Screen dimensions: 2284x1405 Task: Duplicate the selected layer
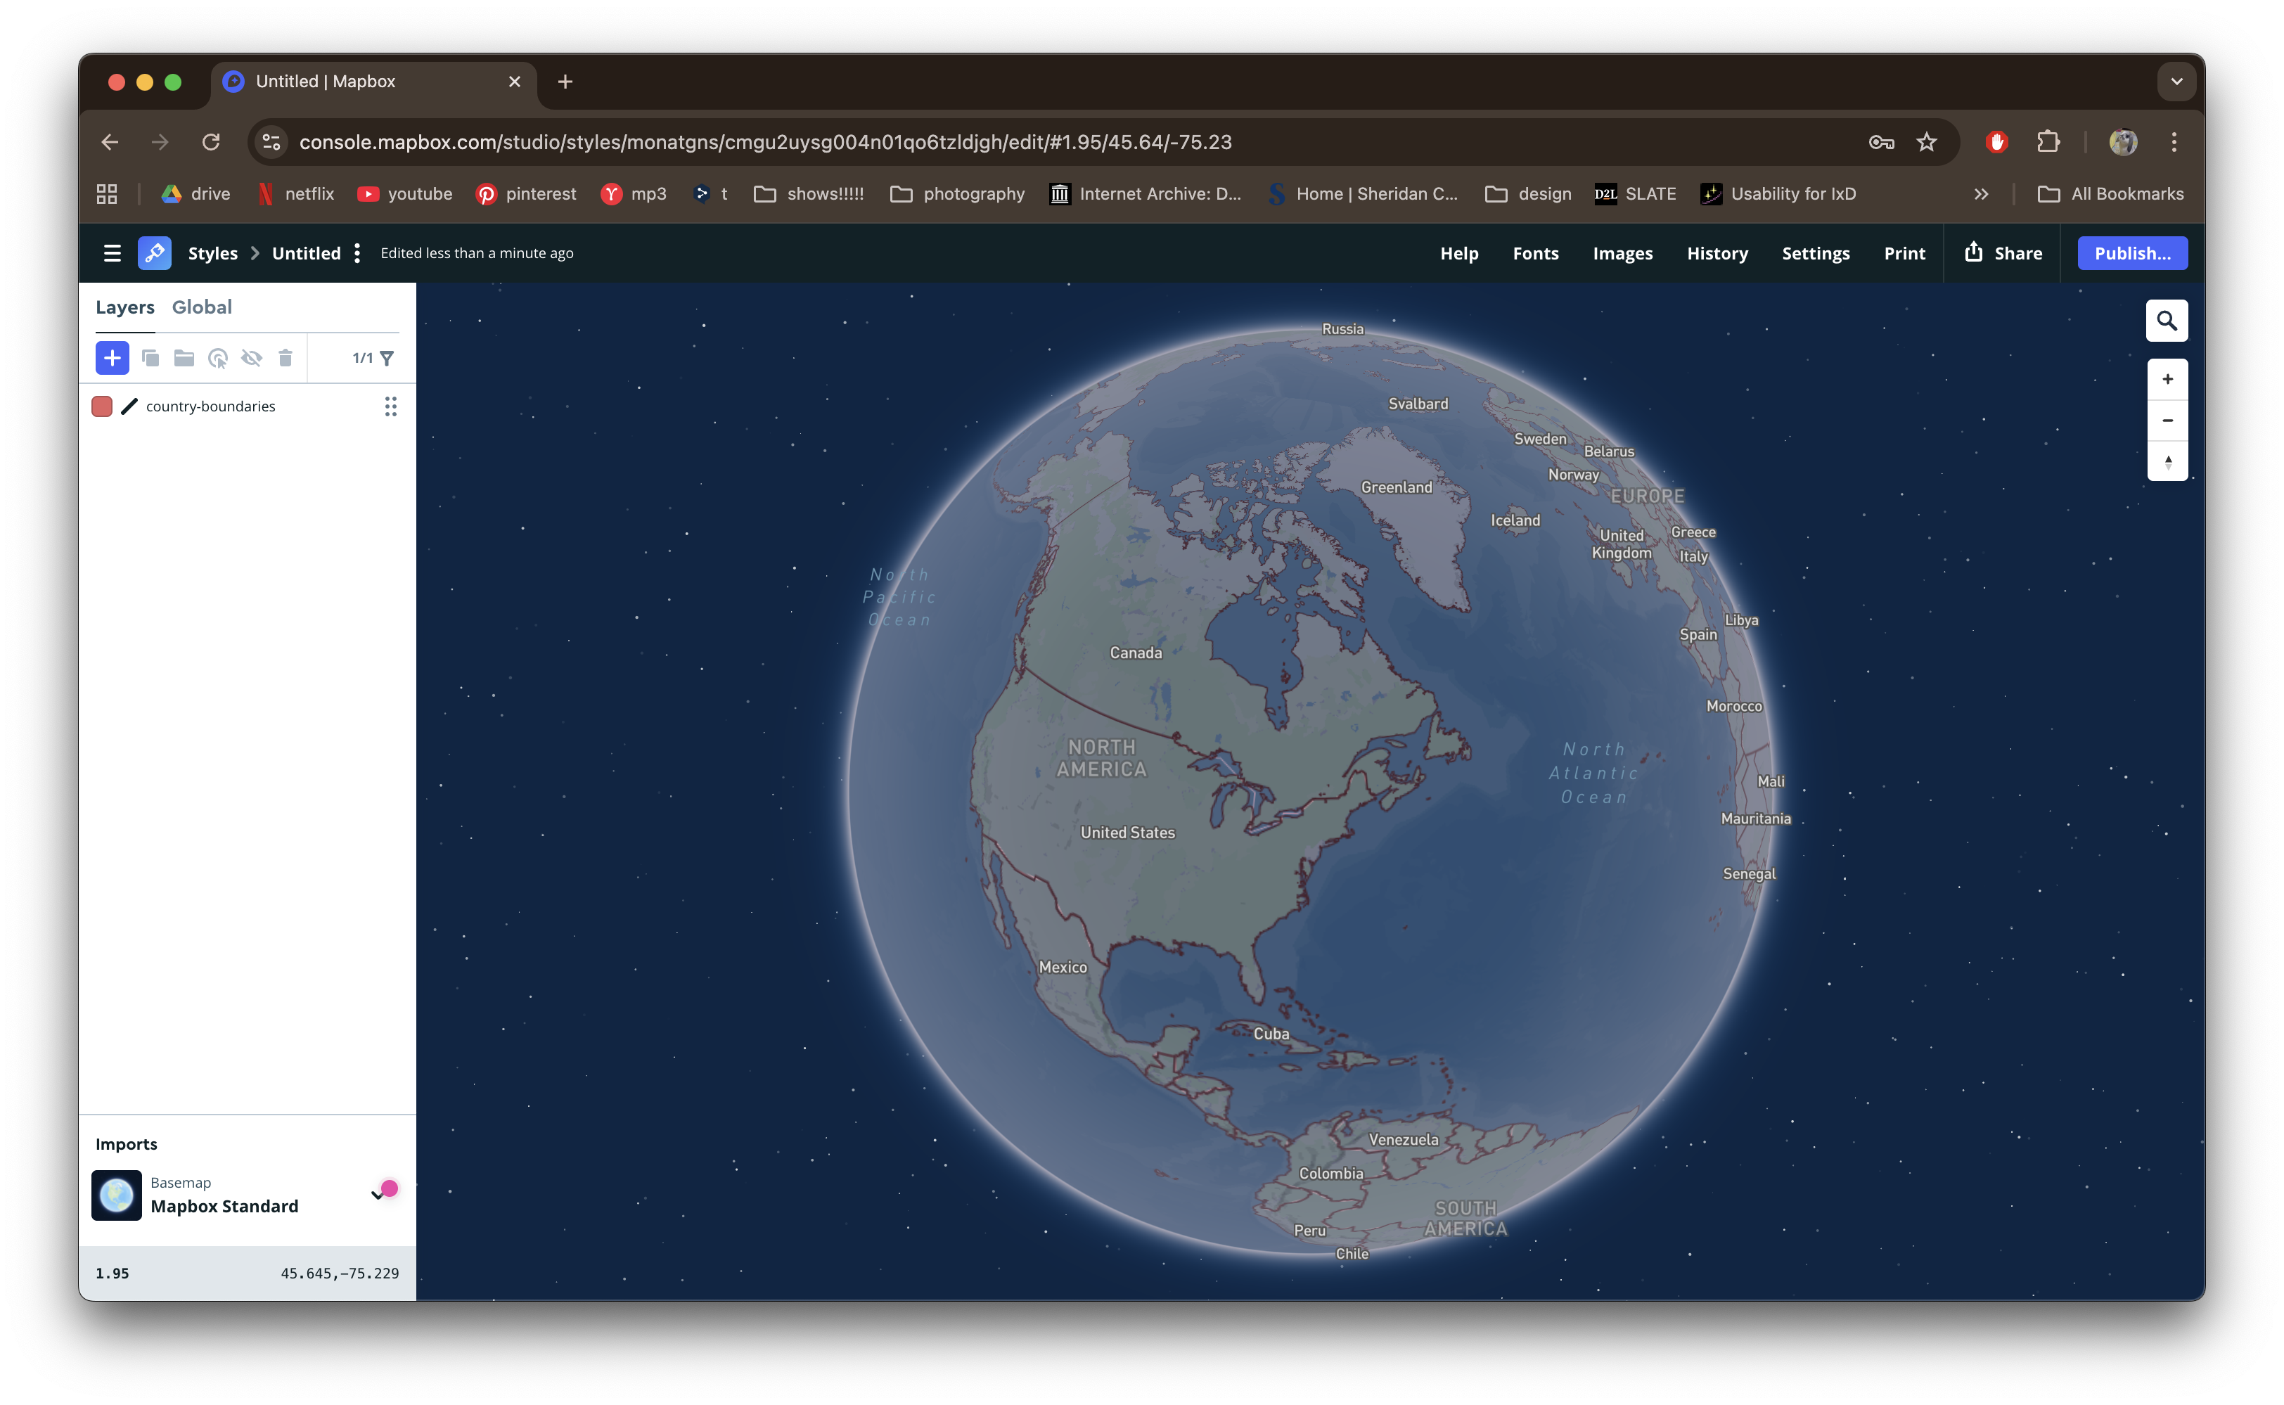(150, 358)
